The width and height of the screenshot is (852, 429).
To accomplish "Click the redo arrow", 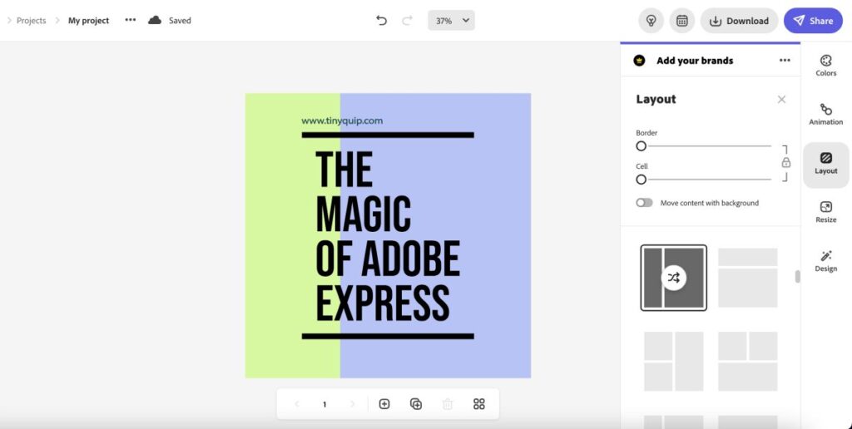I will [x=407, y=21].
